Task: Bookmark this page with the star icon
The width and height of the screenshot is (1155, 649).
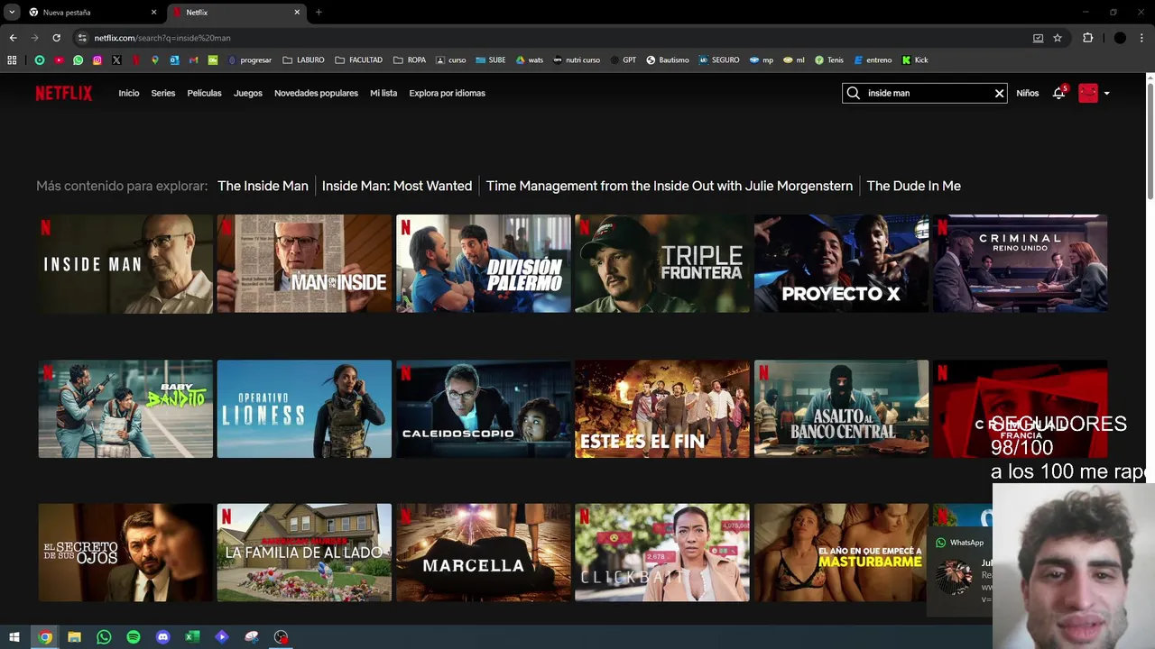Action: coord(1058,38)
